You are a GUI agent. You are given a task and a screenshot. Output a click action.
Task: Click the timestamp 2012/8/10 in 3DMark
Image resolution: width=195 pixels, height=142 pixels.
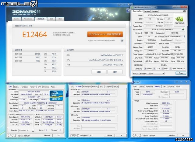point(113,65)
